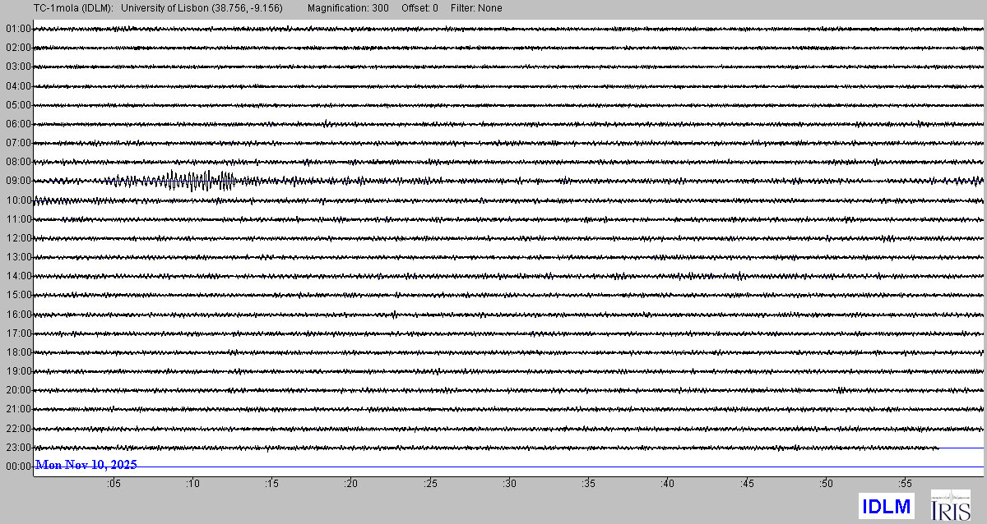This screenshot has height=524, width=987.
Task: Click the IRIS logo
Action: click(x=950, y=505)
